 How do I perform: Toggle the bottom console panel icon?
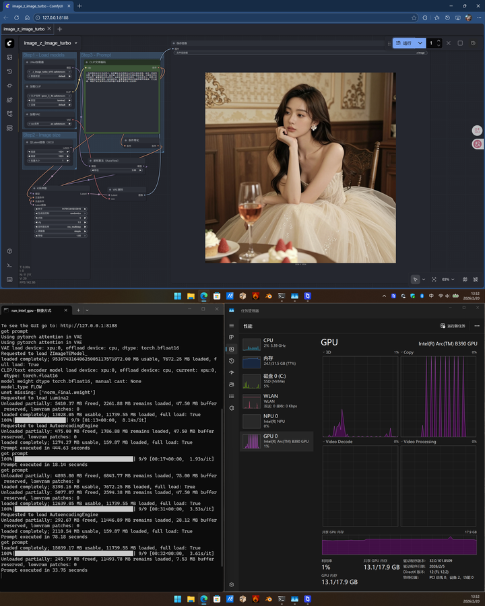point(9,265)
